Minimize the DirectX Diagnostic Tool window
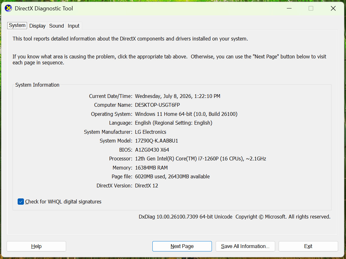 289,8
